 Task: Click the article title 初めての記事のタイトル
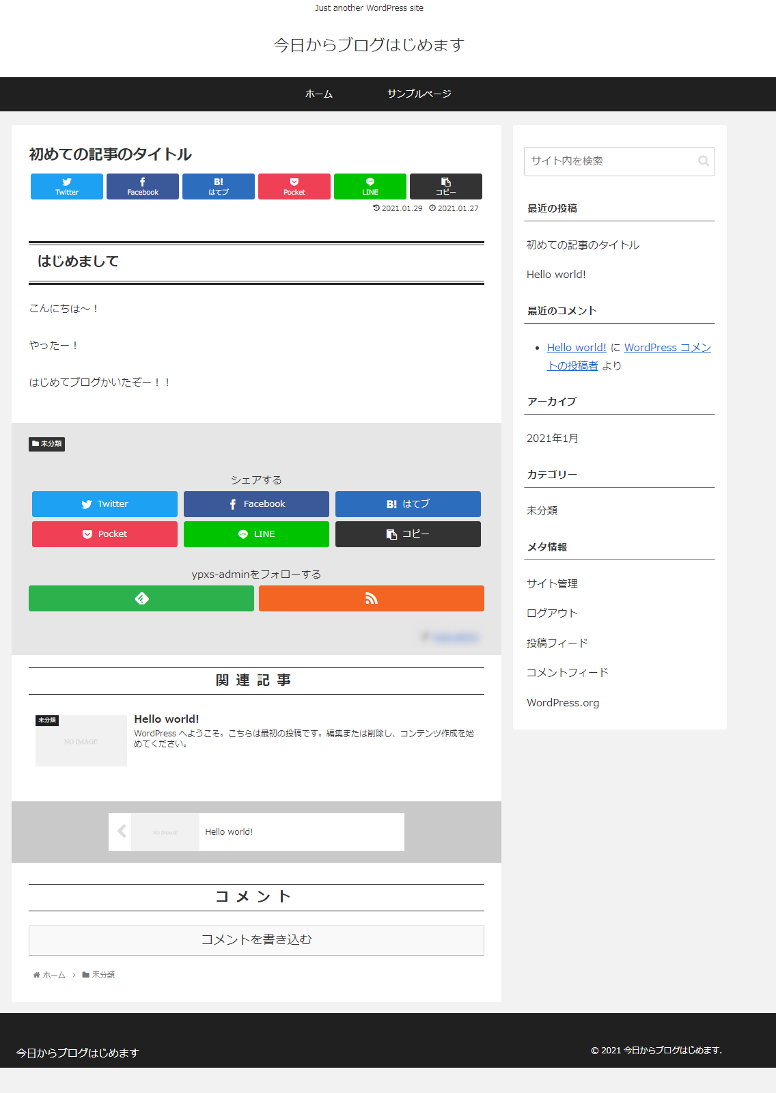pyautogui.click(x=111, y=154)
